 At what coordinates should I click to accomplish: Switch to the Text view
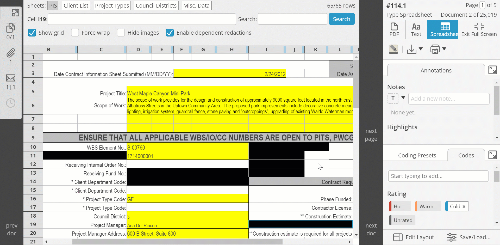point(416,29)
